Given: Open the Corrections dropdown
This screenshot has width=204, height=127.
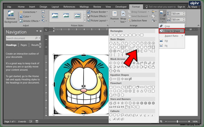Looking at the screenshot, I should [x=28, y=12].
